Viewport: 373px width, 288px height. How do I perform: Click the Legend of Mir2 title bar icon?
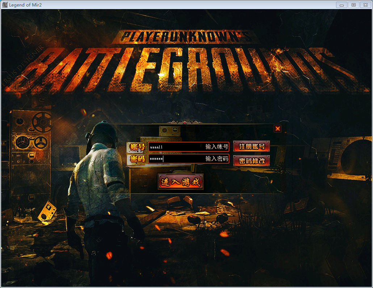5,5
